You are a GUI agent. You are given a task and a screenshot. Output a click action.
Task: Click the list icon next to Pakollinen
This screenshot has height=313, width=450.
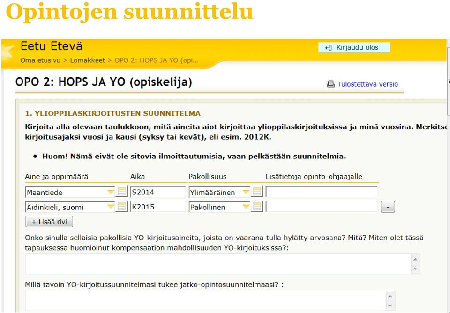257,207
